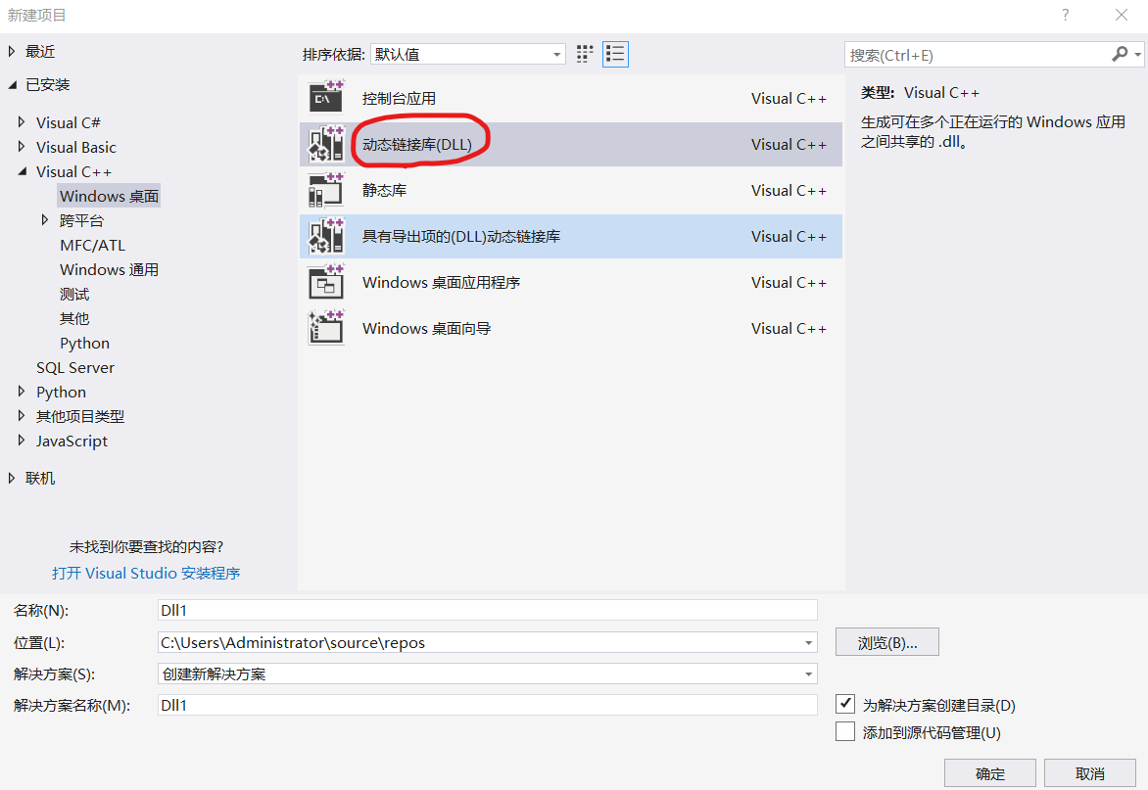This screenshot has width=1148, height=790.
Task: Expand the top-level Python node
Action: point(22,392)
